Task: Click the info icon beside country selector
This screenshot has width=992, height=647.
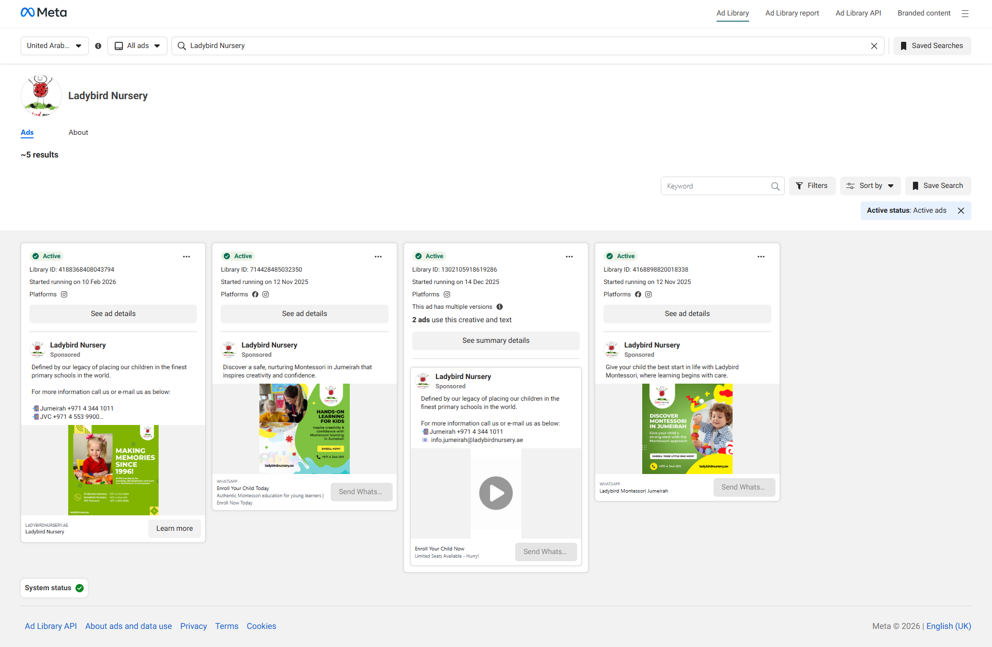Action: click(98, 46)
